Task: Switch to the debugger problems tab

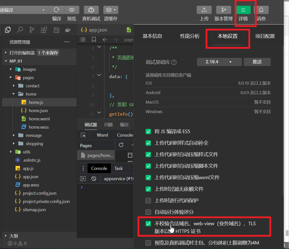Action: click(108, 125)
